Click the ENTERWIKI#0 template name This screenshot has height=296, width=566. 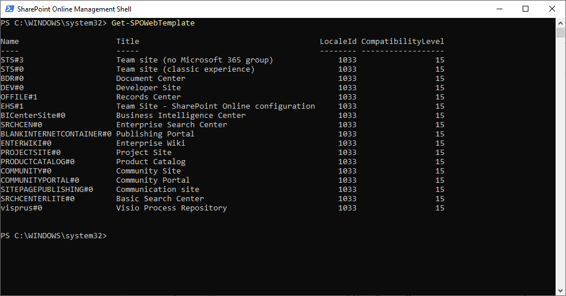tap(26, 143)
